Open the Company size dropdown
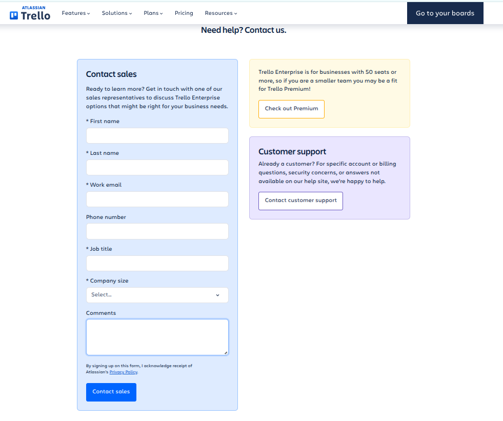 pos(157,295)
